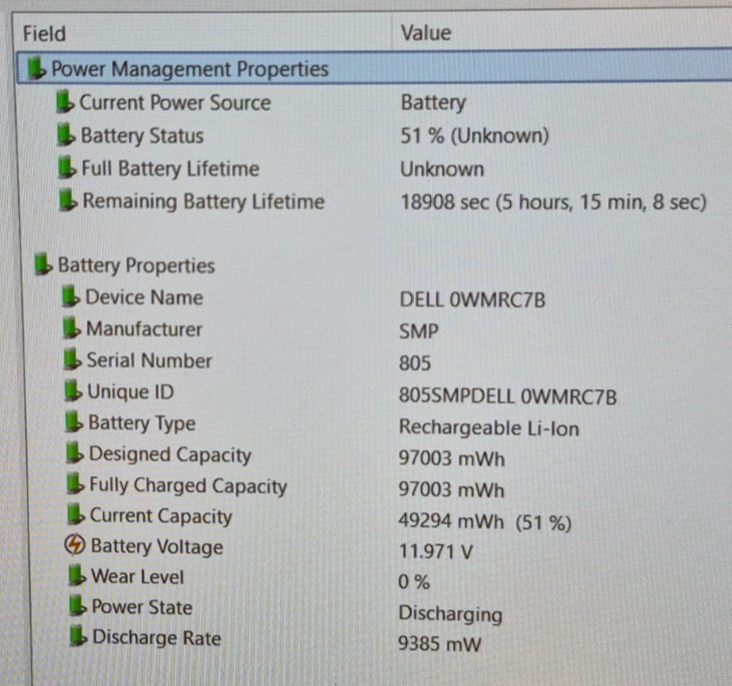Screen dimensions: 732x686
Task: Click the battery icon next to Manufacturer
Action: pos(72,328)
